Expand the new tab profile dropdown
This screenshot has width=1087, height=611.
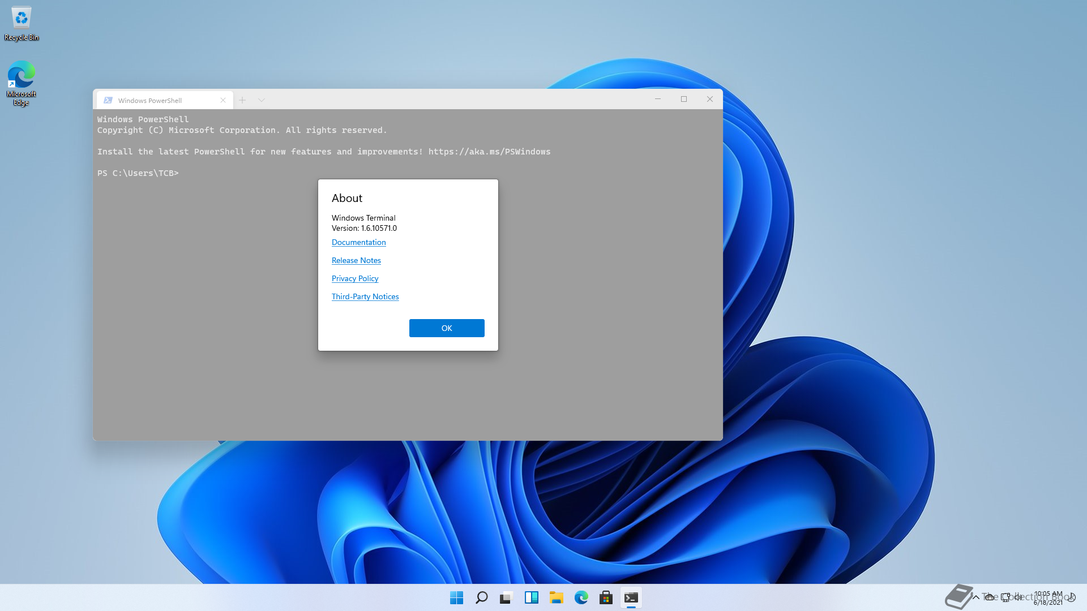click(x=262, y=100)
